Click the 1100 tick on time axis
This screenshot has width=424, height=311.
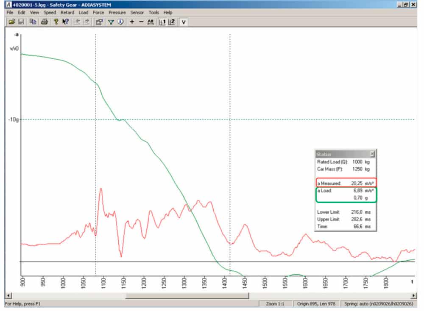[103, 283]
